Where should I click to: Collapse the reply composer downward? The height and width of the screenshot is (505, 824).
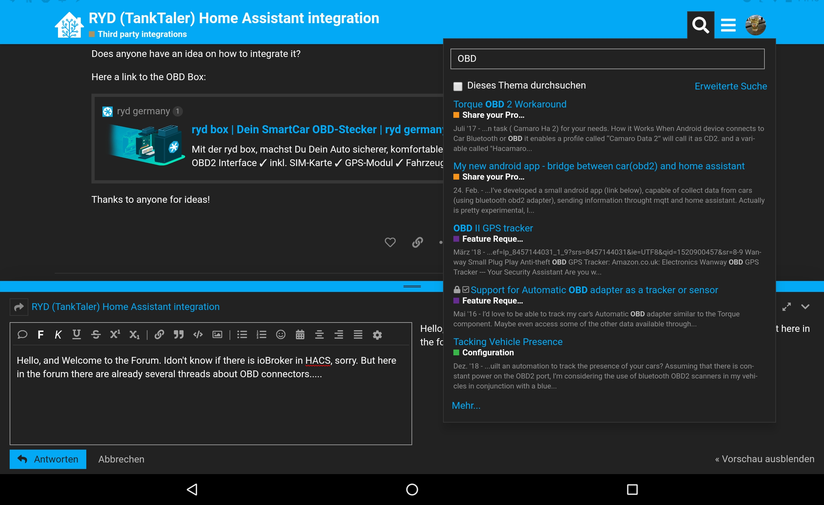806,306
